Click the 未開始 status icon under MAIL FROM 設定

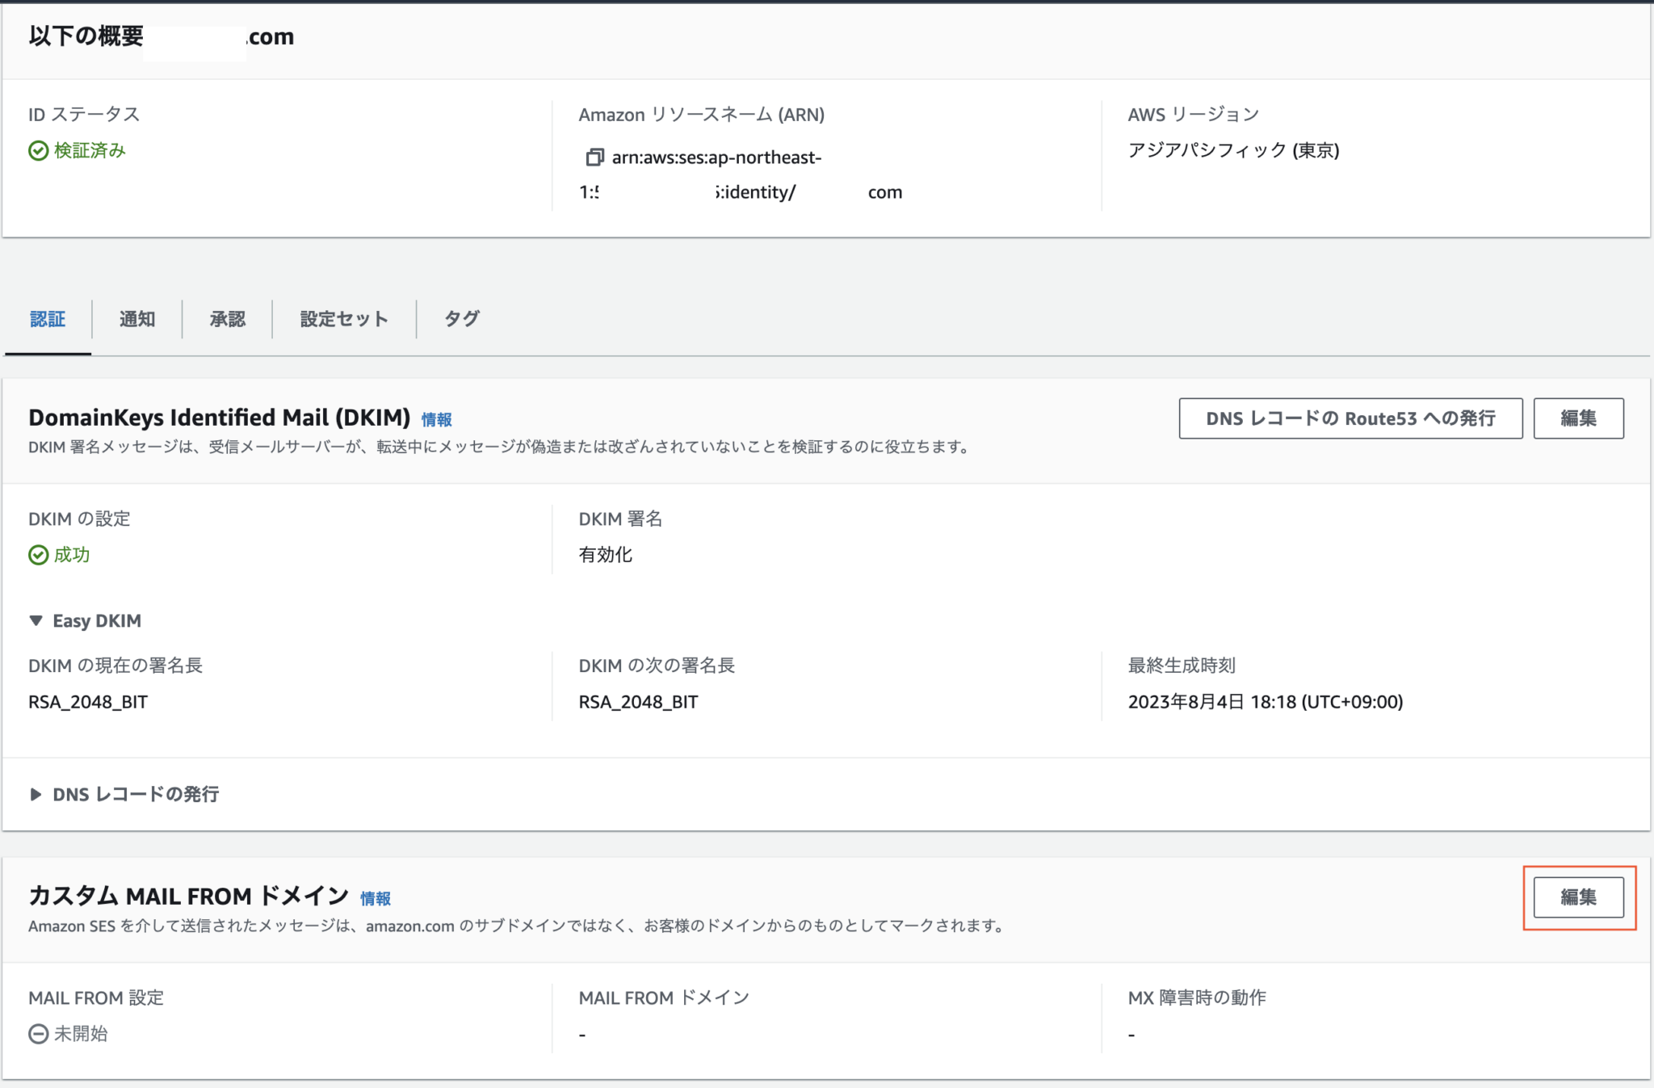coord(36,1034)
